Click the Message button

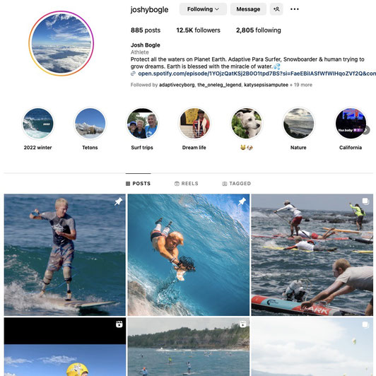point(248,9)
